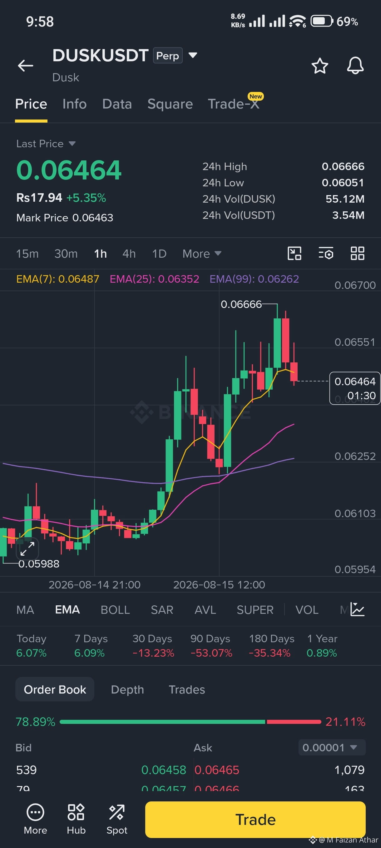381x848 pixels.
Task: Tap the EMA(99) legend value
Action: click(254, 279)
